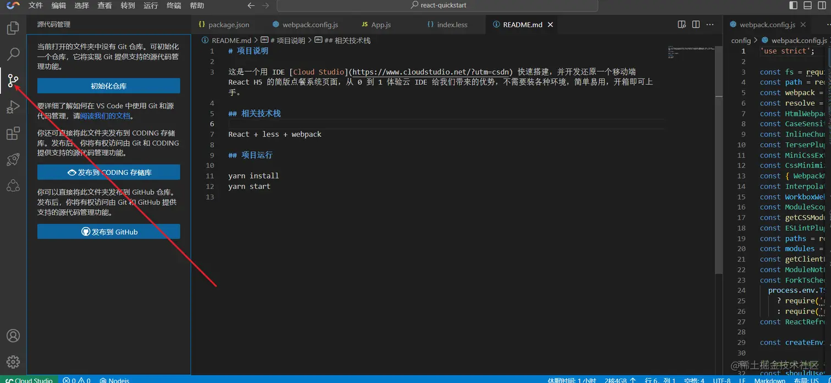Open the 转到 menu
831x383 pixels.
click(128, 5)
